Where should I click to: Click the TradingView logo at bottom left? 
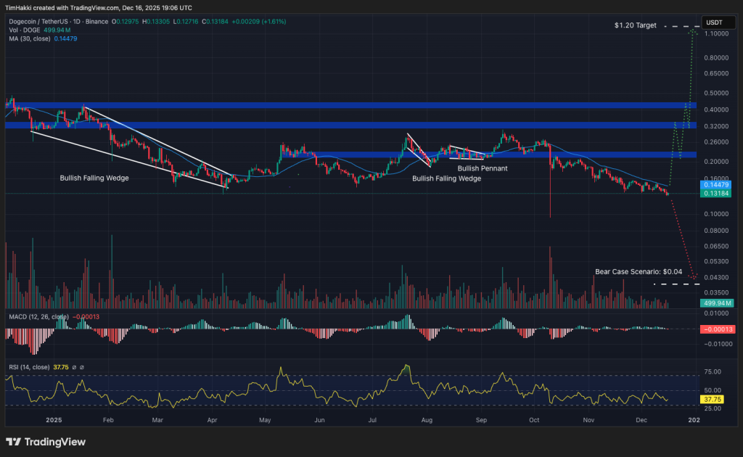point(45,442)
